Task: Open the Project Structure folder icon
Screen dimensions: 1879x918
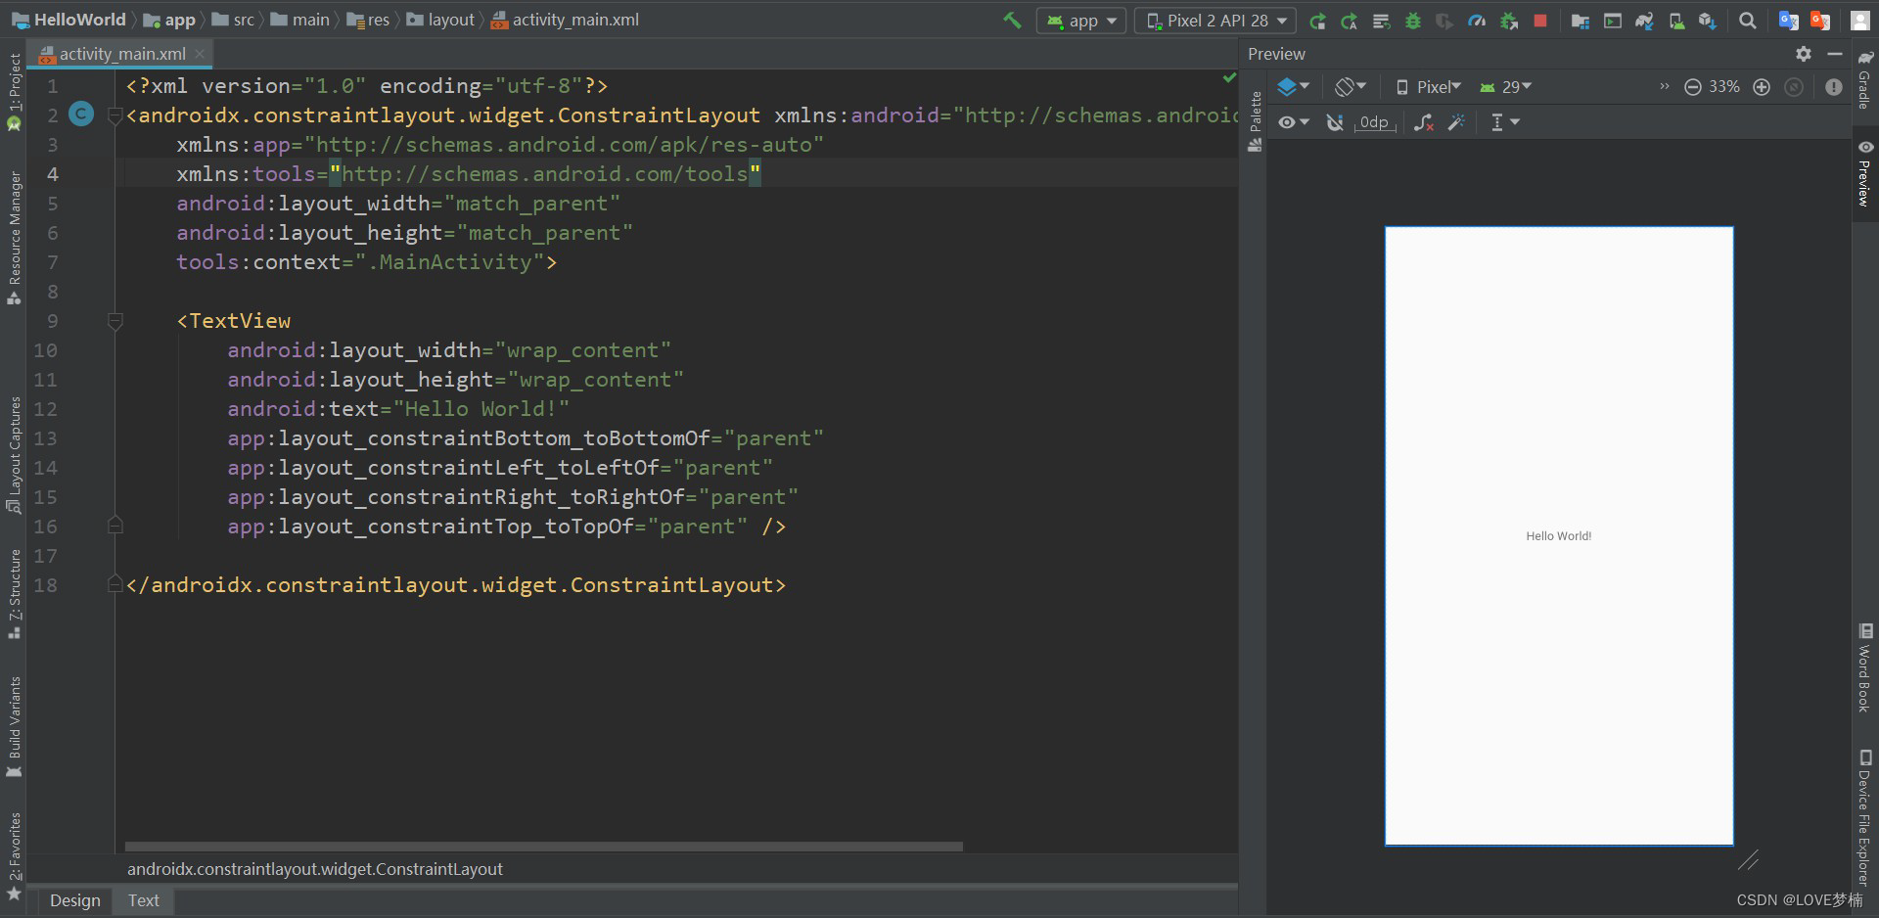Action: click(1580, 21)
